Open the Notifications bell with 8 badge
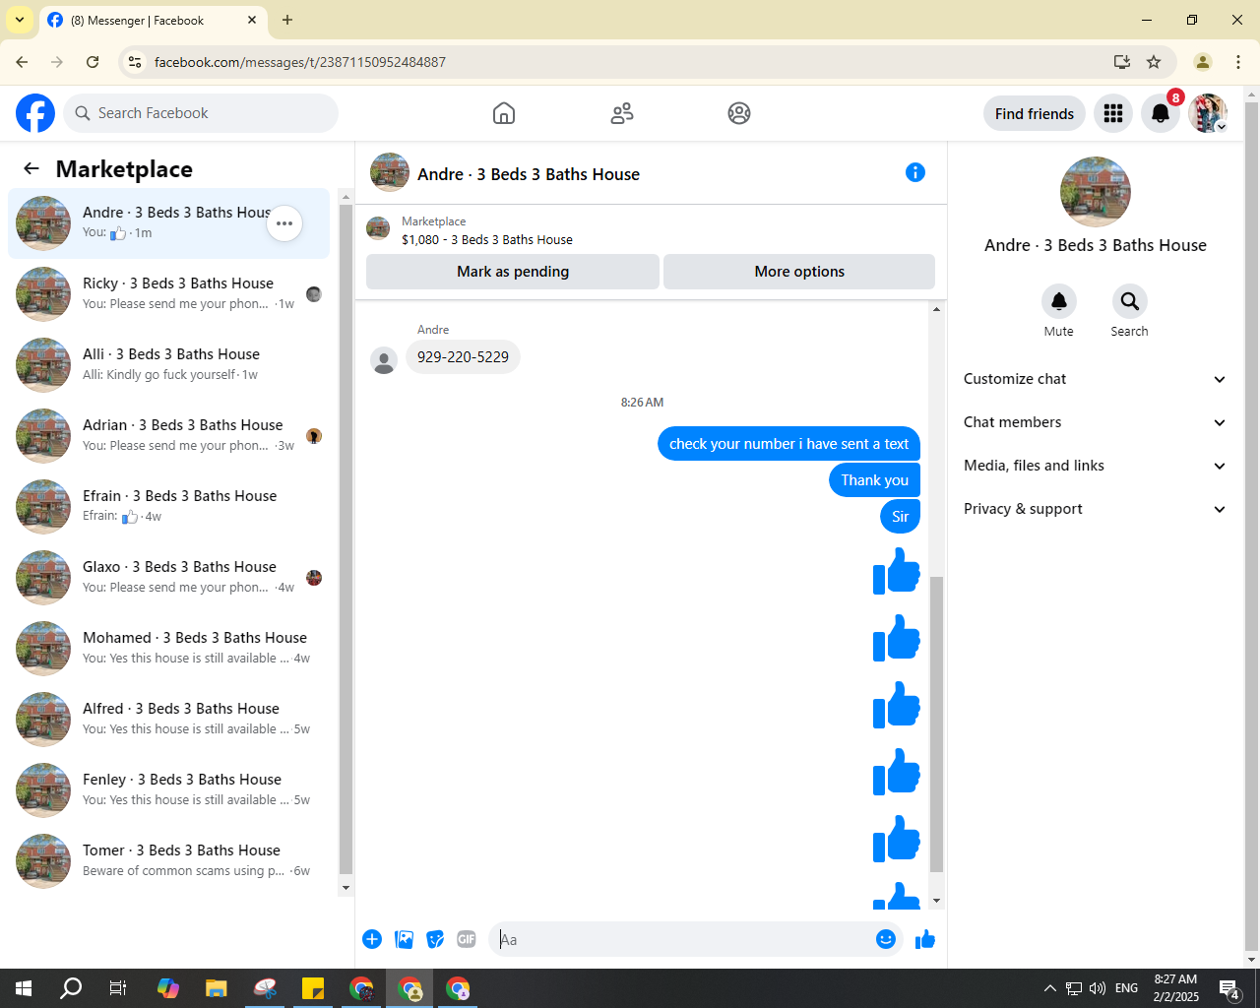This screenshot has height=1008, width=1260. [x=1161, y=114]
